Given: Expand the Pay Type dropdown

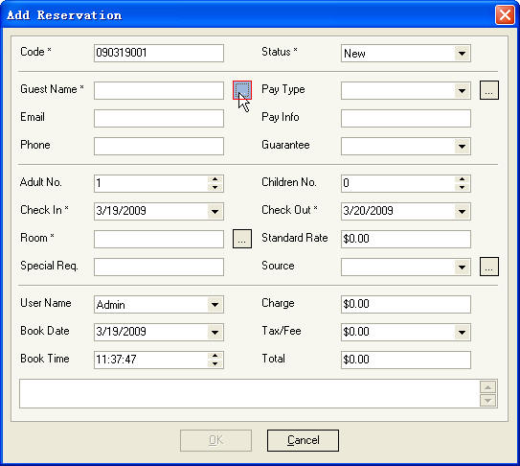Looking at the screenshot, I should (x=462, y=90).
